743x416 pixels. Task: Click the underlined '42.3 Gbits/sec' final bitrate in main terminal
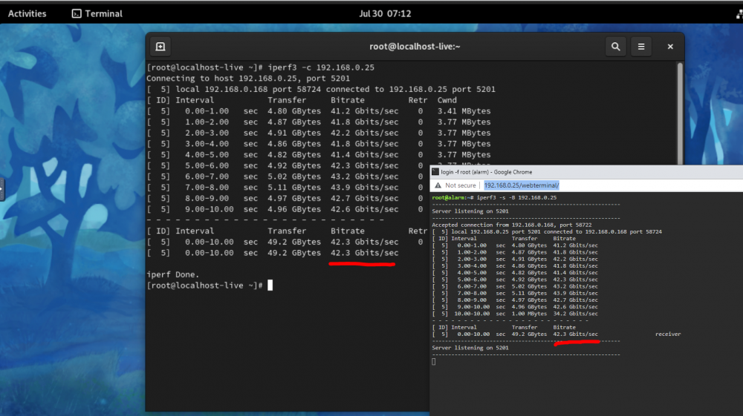coord(364,253)
